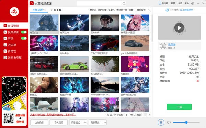Select the 林允儿 tag filter
Screen dimensions: 206x128
(x=93, y=10)
